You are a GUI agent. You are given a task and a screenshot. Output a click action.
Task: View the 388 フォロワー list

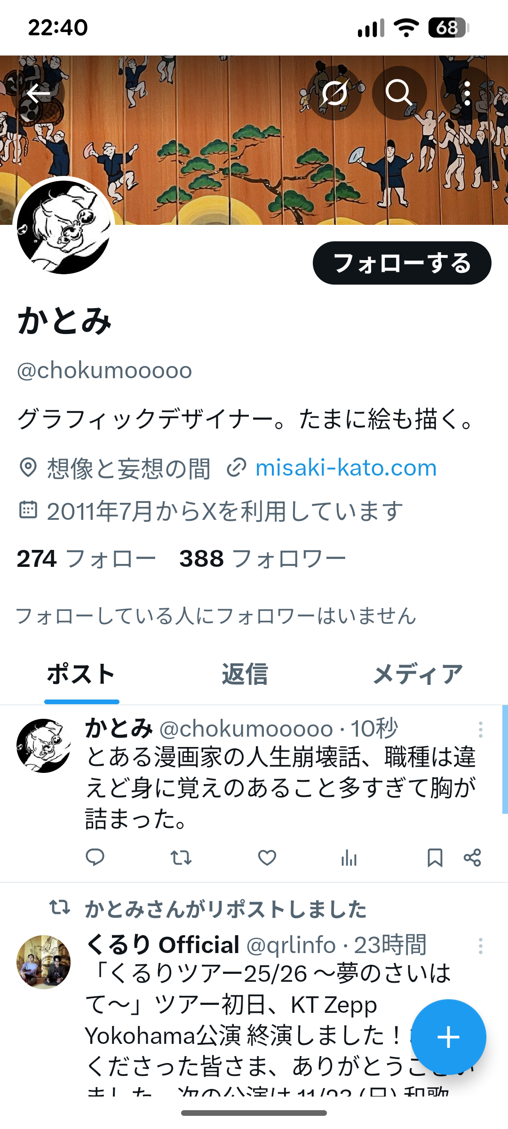tap(262, 559)
